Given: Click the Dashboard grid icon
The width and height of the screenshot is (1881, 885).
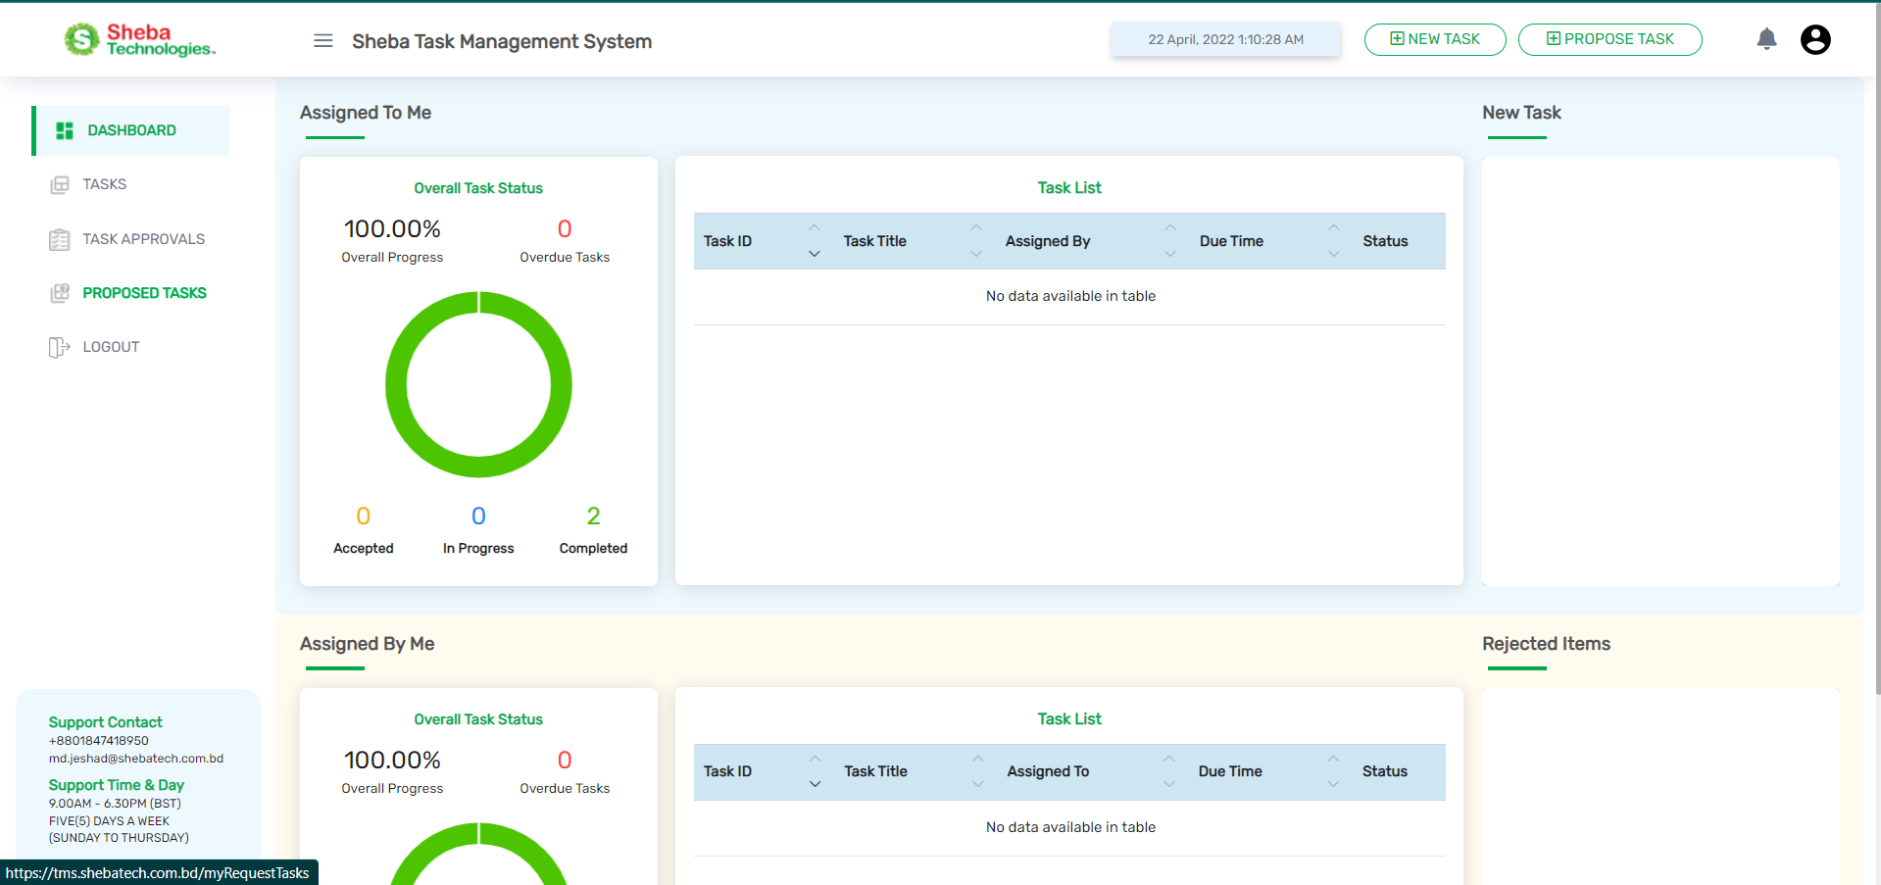Looking at the screenshot, I should point(65,130).
